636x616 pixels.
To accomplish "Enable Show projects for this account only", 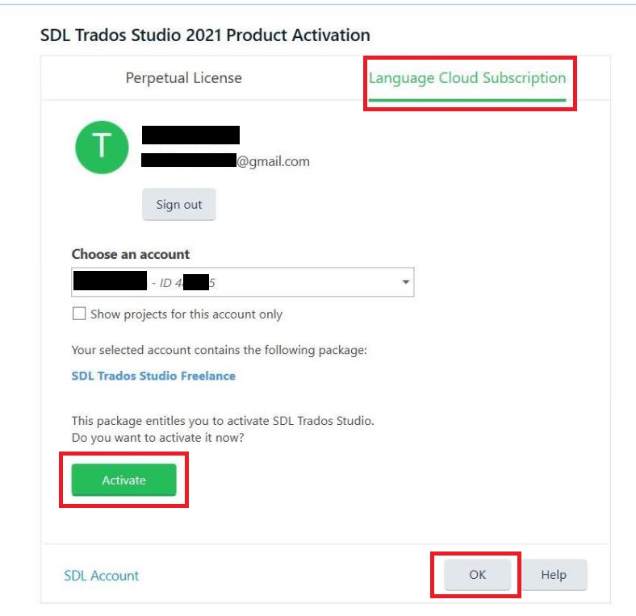I will point(79,314).
